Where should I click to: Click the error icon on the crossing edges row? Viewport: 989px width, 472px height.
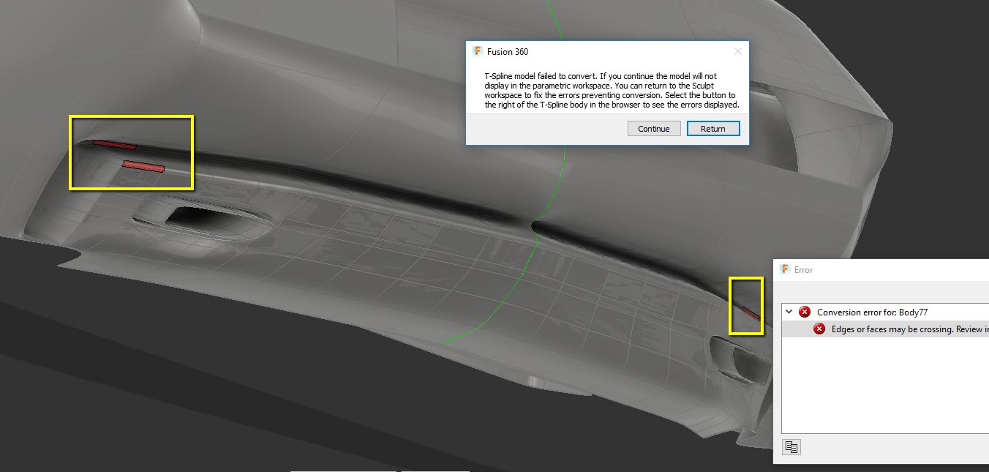tap(819, 329)
